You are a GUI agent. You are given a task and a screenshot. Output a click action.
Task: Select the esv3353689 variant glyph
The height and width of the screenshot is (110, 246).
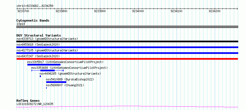[48, 70]
